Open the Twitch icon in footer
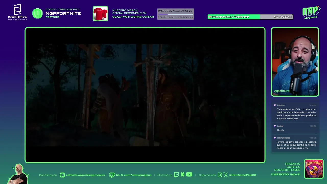 [x=176, y=175]
